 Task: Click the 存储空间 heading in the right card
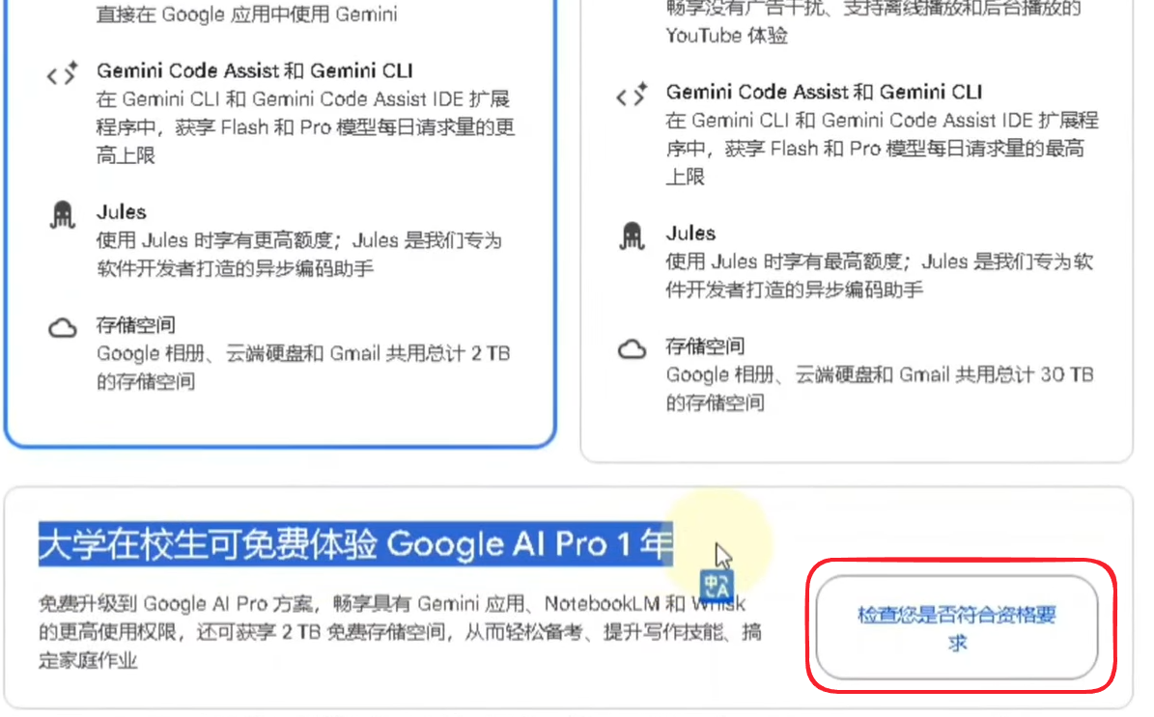pyautogui.click(x=705, y=346)
